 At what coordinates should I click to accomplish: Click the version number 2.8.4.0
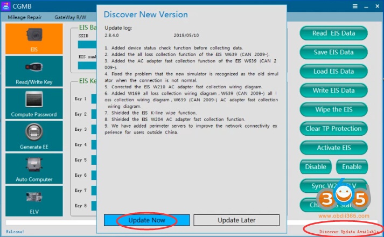111,35
